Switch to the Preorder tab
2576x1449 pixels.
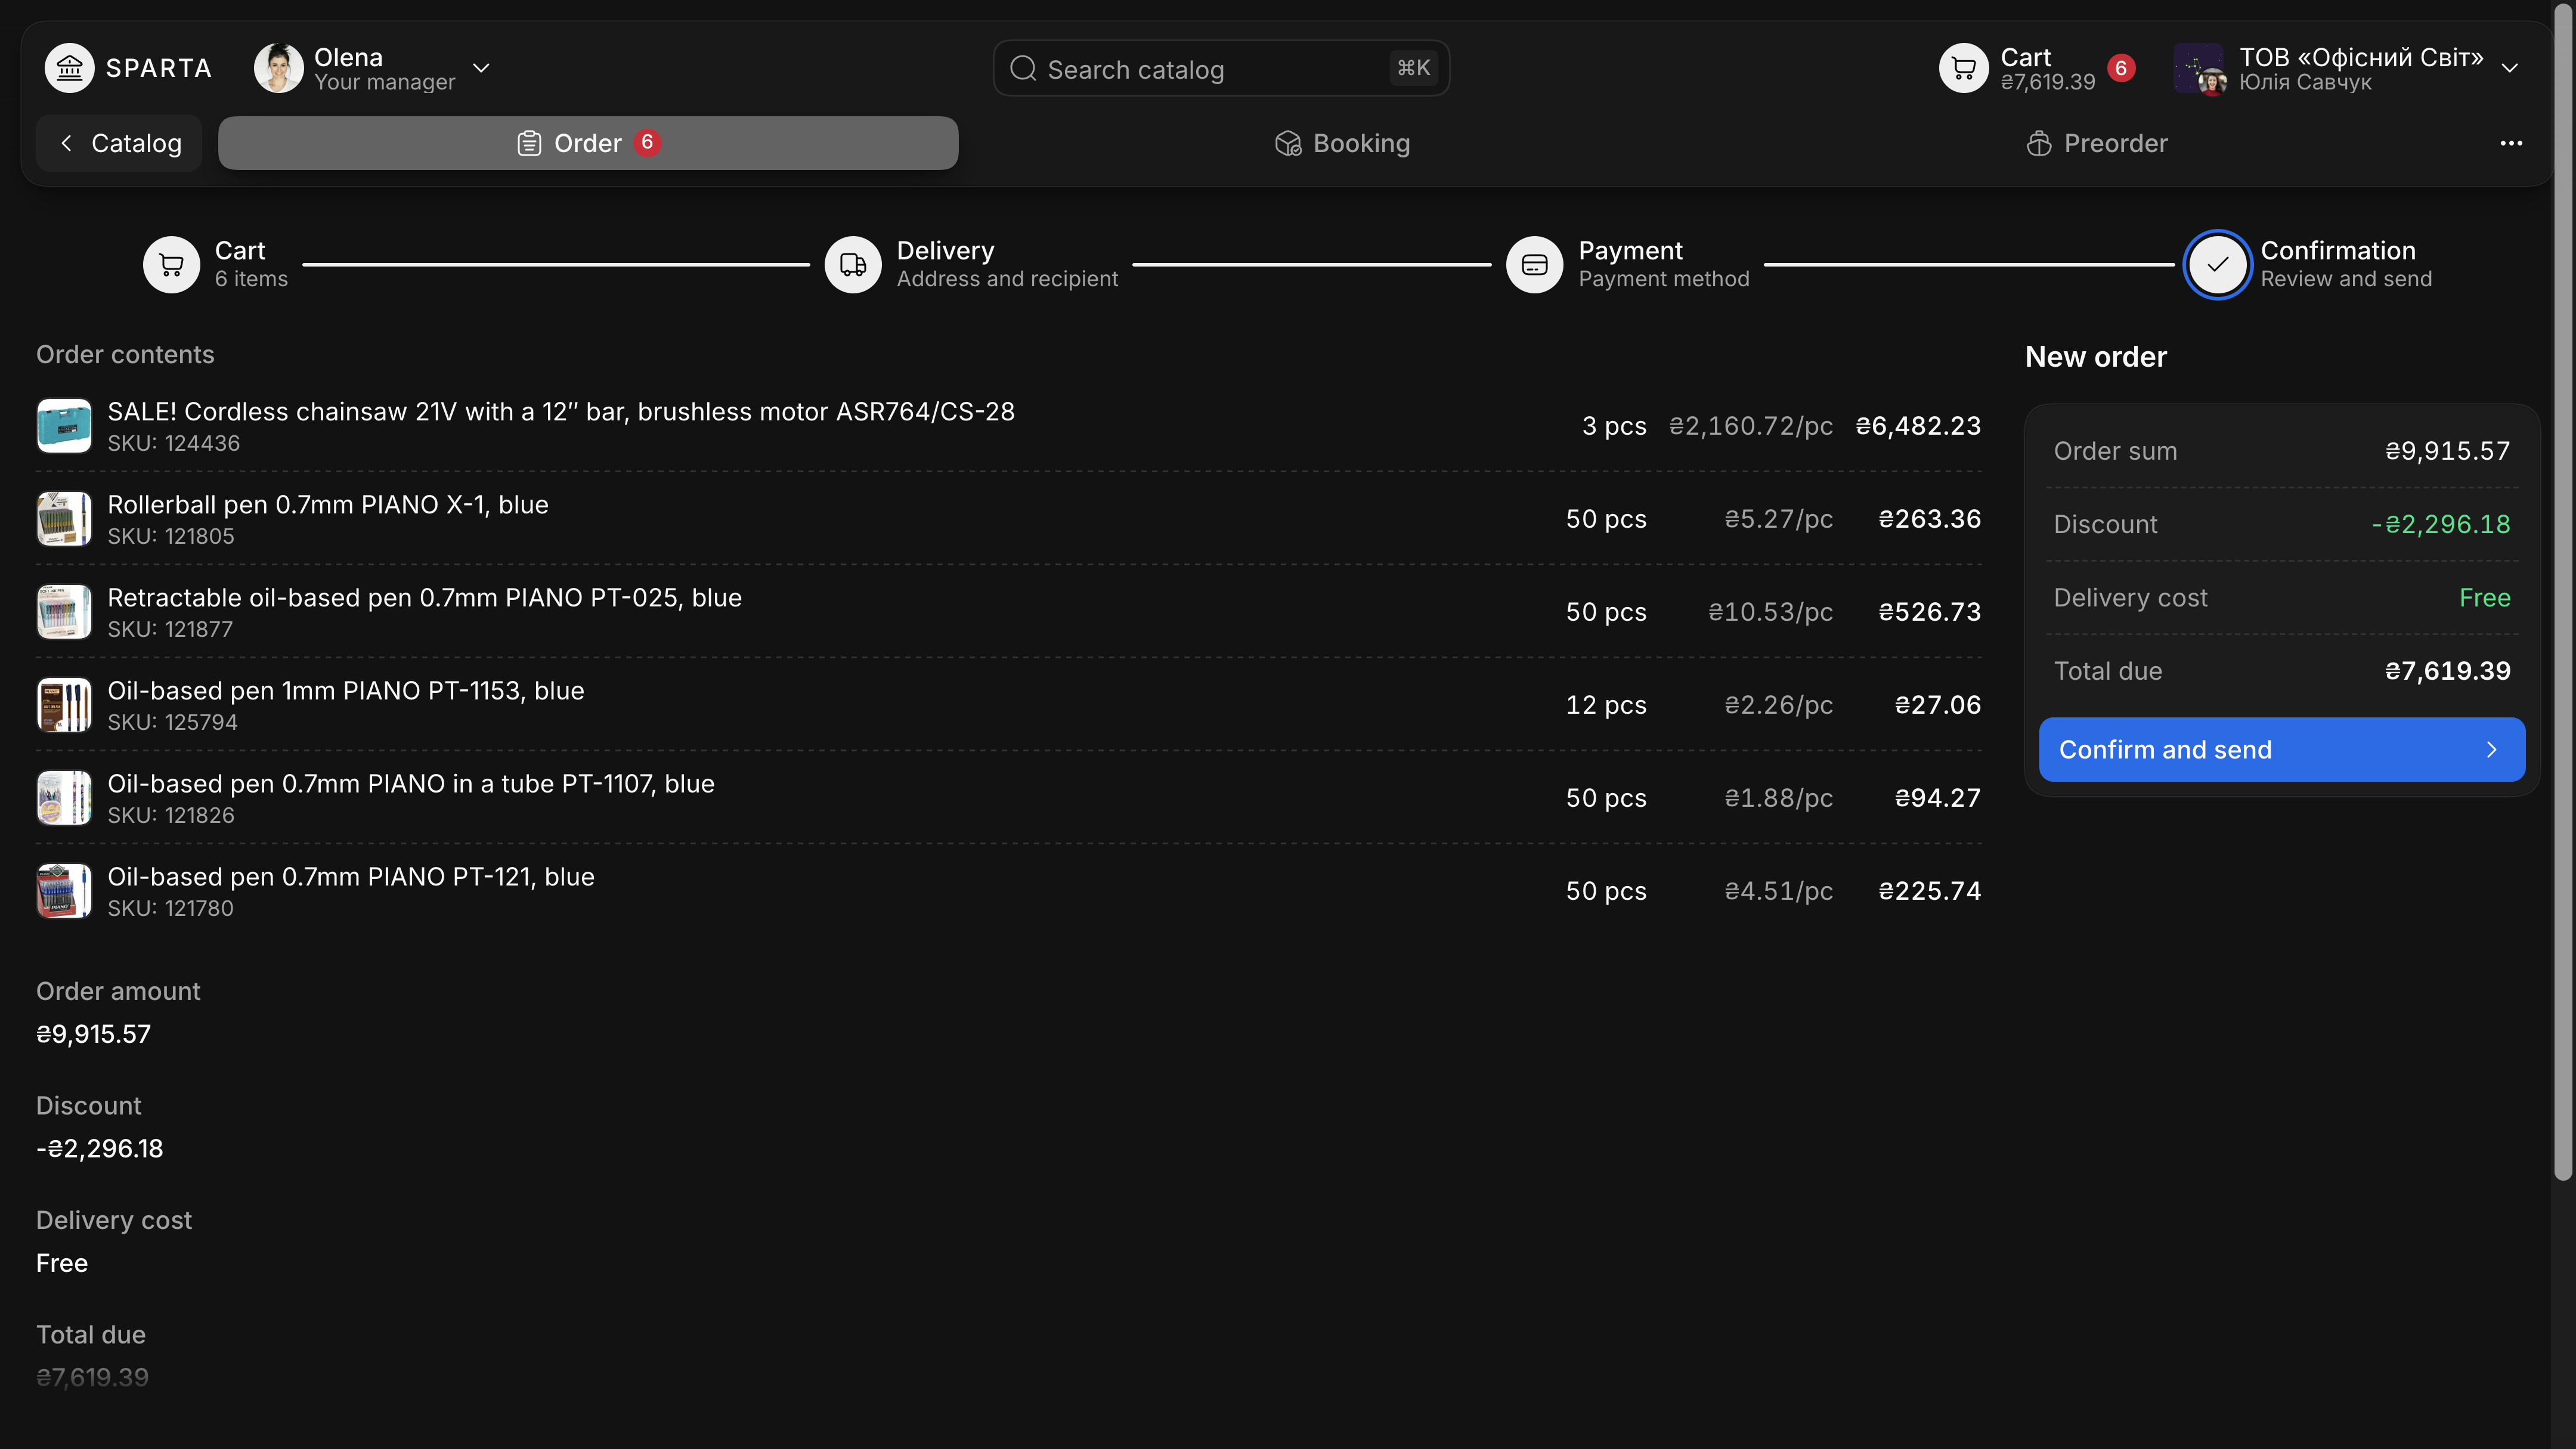pos(2096,143)
